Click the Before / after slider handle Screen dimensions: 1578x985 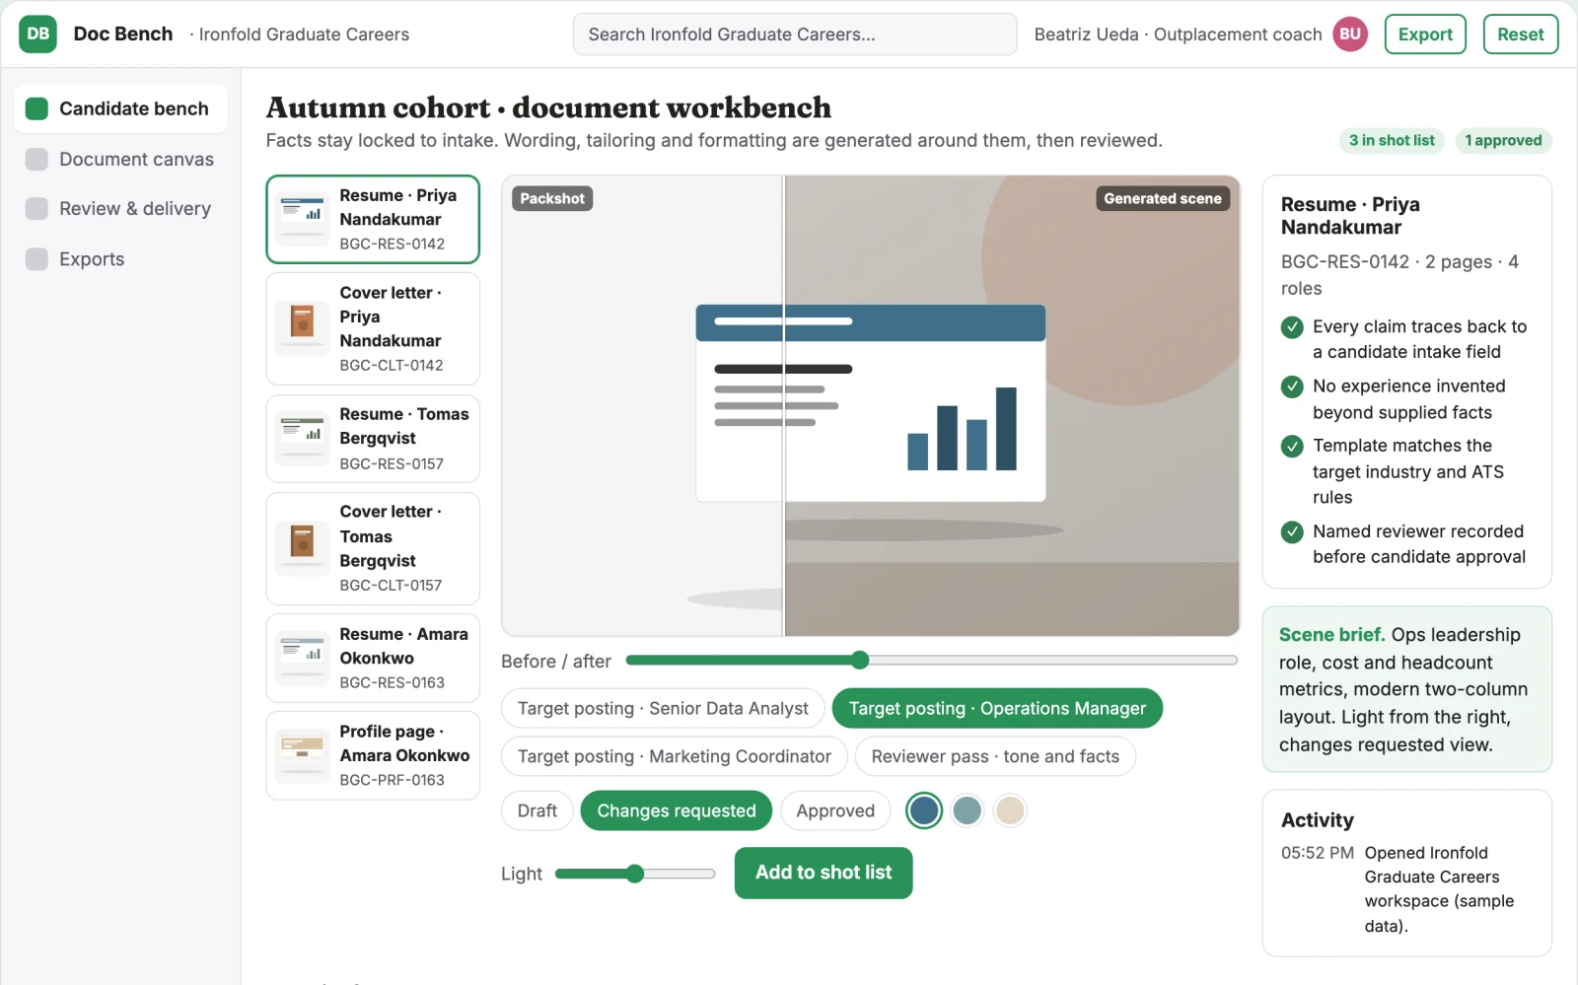860,660
